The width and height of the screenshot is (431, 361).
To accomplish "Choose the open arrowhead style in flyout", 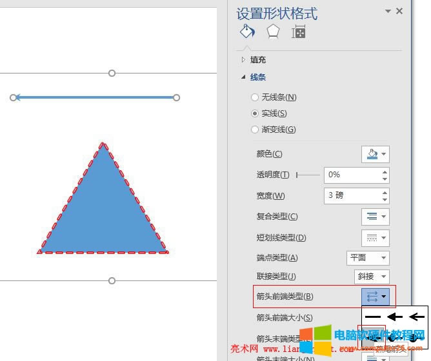I will tap(417, 317).
